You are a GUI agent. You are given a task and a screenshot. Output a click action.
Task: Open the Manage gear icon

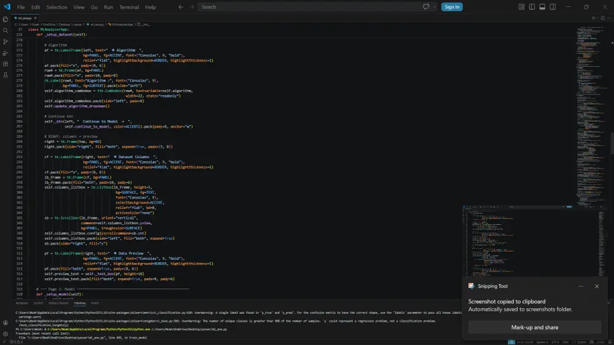point(6,334)
